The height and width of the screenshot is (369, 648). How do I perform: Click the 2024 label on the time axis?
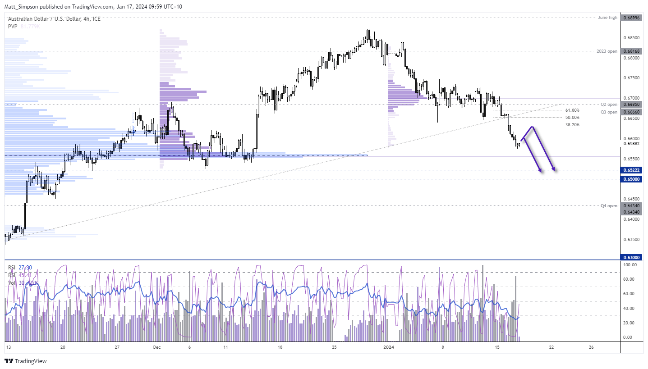(389, 347)
